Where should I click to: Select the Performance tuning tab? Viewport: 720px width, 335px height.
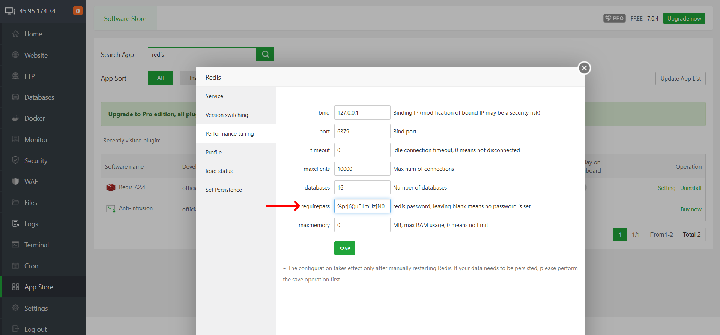pos(236,134)
